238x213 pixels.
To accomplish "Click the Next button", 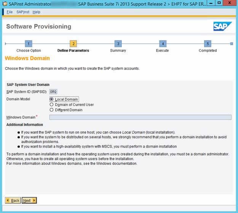I will (x=29, y=200).
